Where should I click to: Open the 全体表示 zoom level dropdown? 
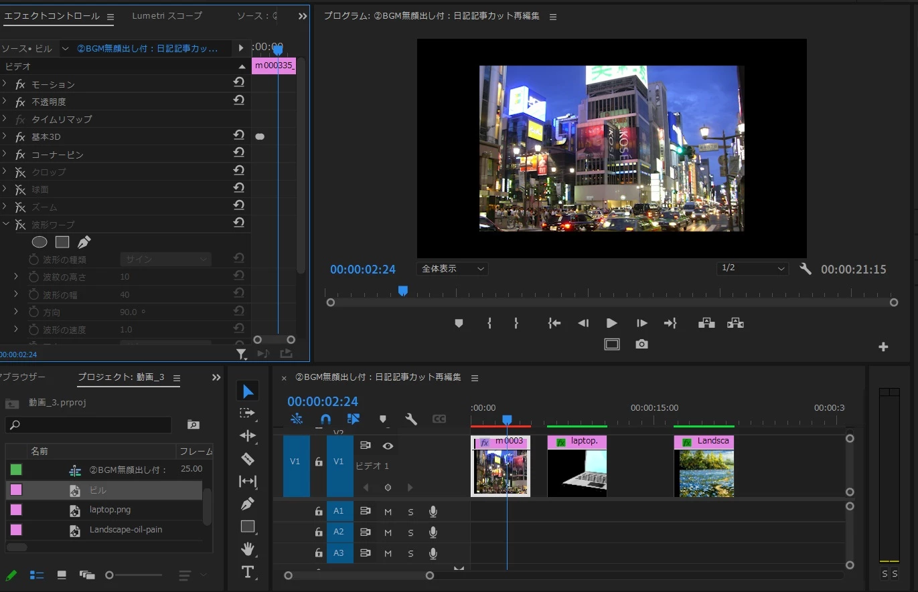(452, 269)
